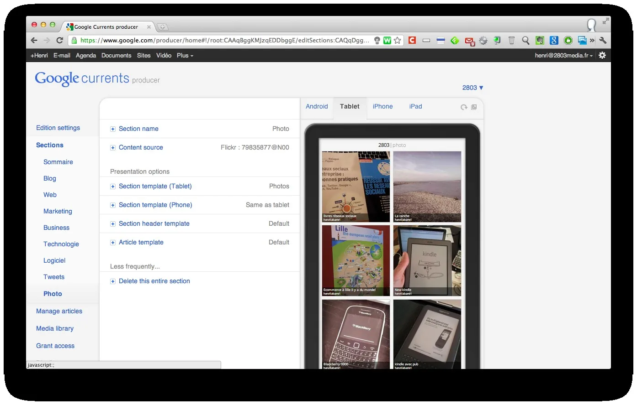
Task: Select the Technologie section
Action: (61, 244)
